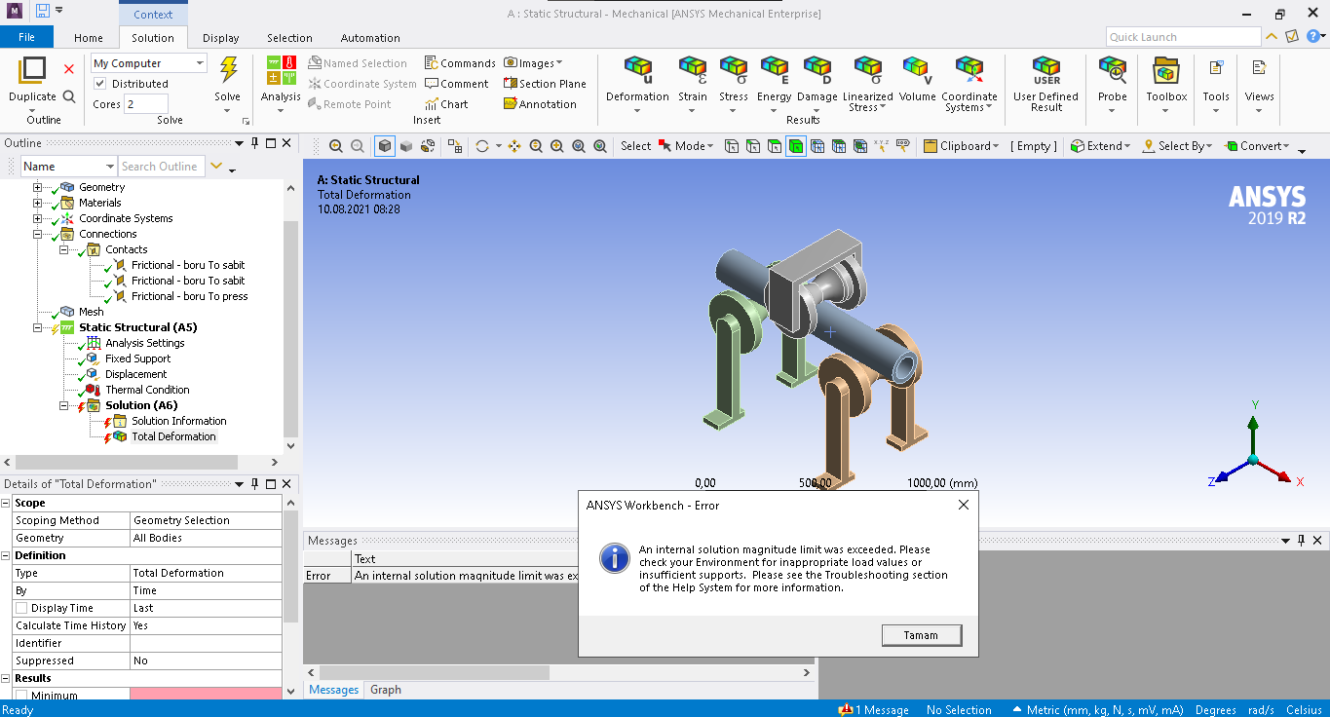
Task: Select Total Deformation in the outline tree
Action: pyautogui.click(x=173, y=436)
